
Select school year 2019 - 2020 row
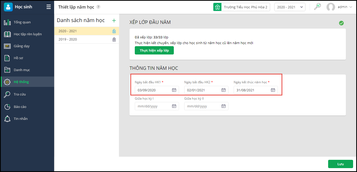[x=87, y=39]
